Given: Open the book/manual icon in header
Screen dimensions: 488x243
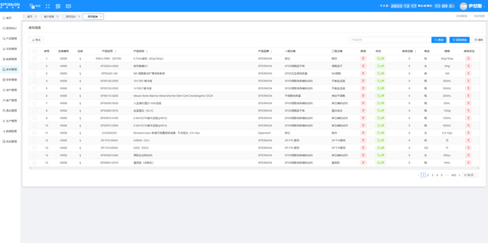Looking at the screenshot, I should 68,6.
